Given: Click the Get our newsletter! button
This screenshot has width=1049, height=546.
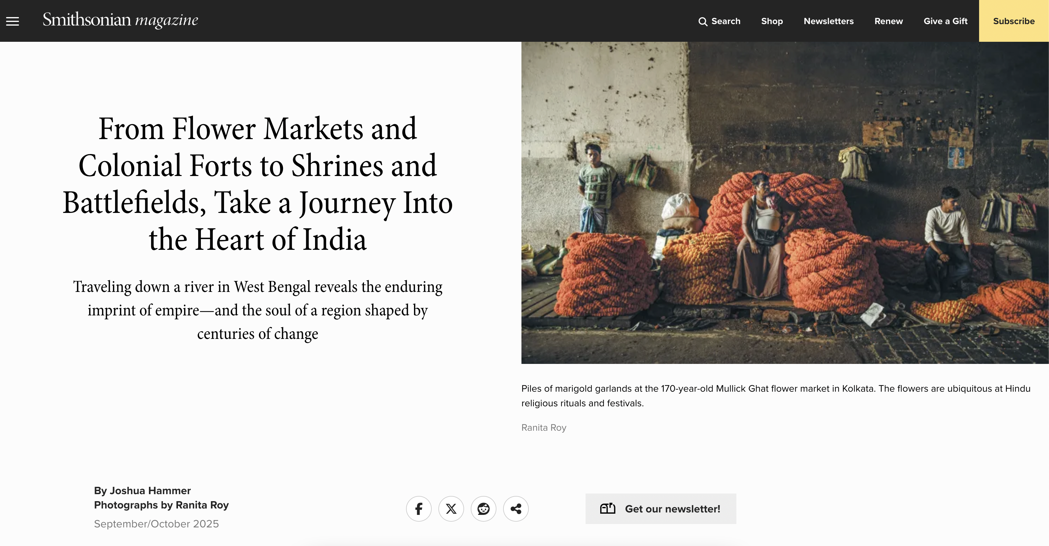Looking at the screenshot, I should coord(672,509).
